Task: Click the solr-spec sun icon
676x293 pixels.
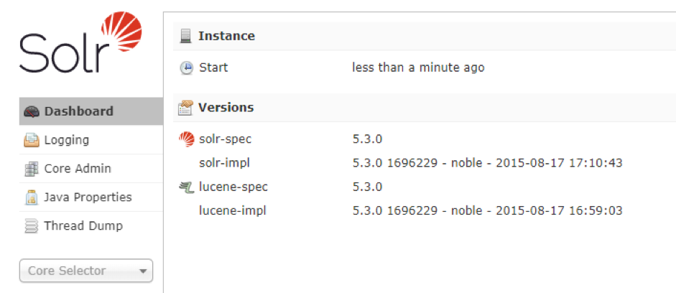Action: click(186, 139)
